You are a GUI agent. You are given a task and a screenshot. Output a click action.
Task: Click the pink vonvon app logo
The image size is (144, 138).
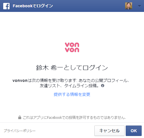(x=72, y=47)
